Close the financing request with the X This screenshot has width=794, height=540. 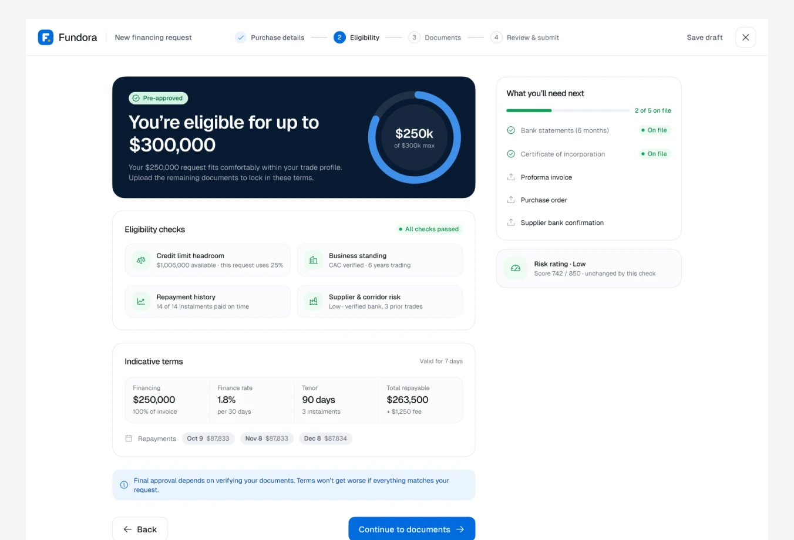click(x=745, y=37)
